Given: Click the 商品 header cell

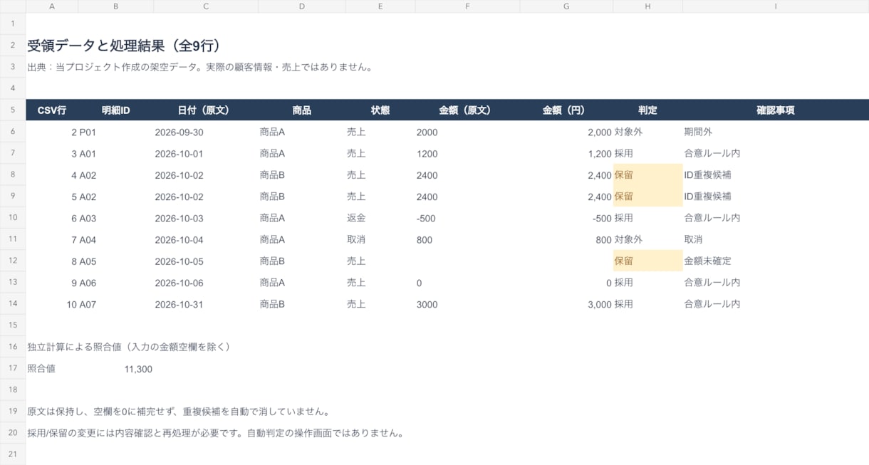Looking at the screenshot, I should [302, 110].
